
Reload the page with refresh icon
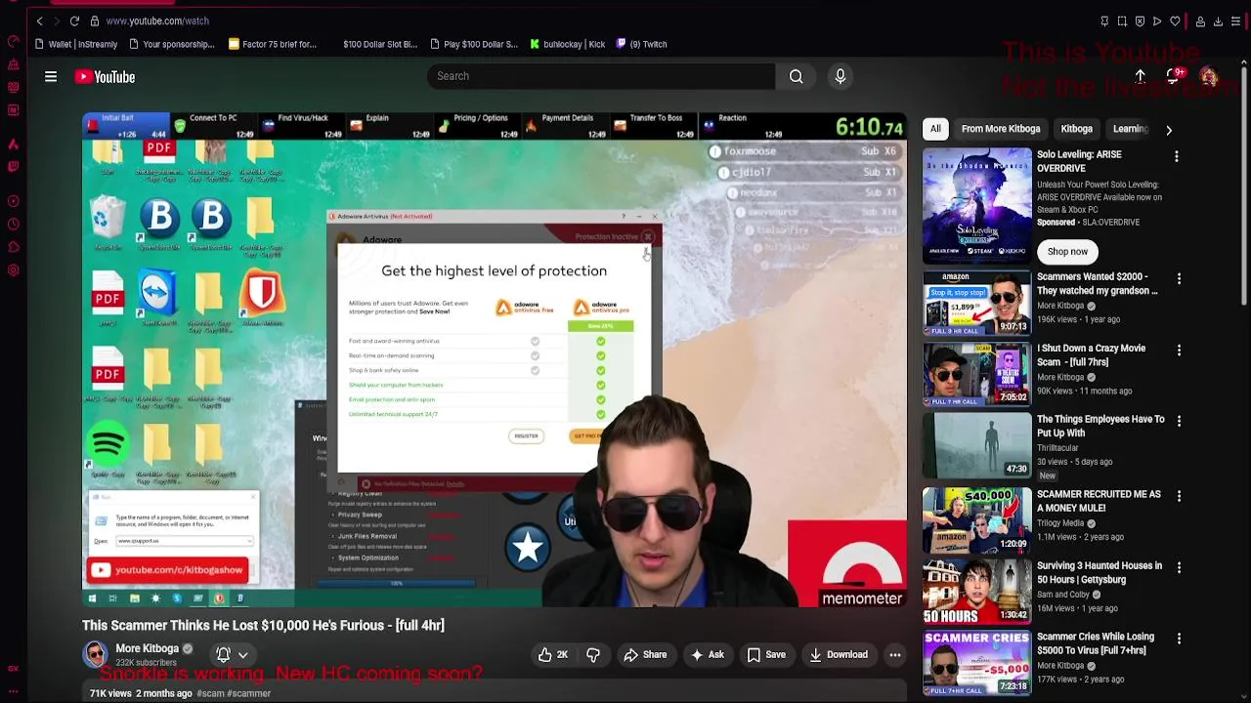click(x=74, y=21)
